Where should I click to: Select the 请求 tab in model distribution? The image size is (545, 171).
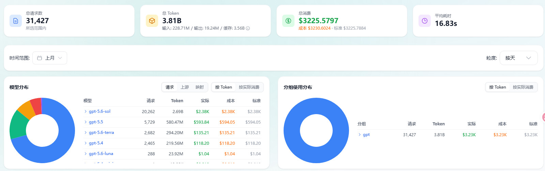coord(170,87)
